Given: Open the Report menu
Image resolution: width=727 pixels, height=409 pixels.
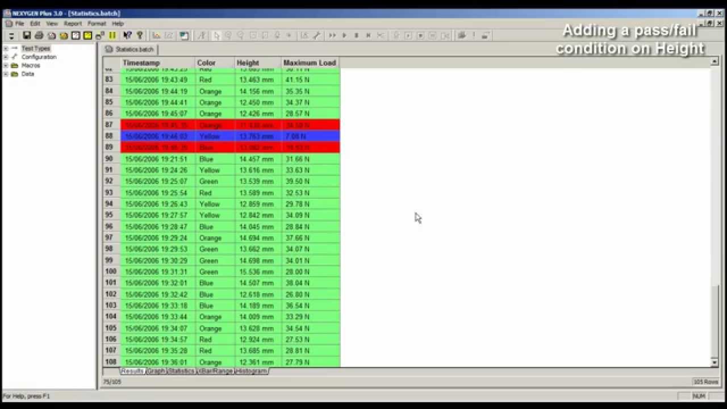Looking at the screenshot, I should tap(73, 23).
